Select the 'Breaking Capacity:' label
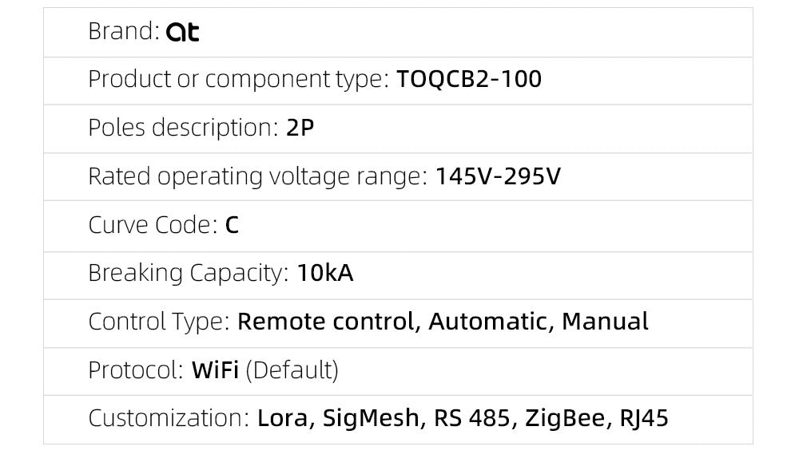799x462 pixels. pos(189,274)
